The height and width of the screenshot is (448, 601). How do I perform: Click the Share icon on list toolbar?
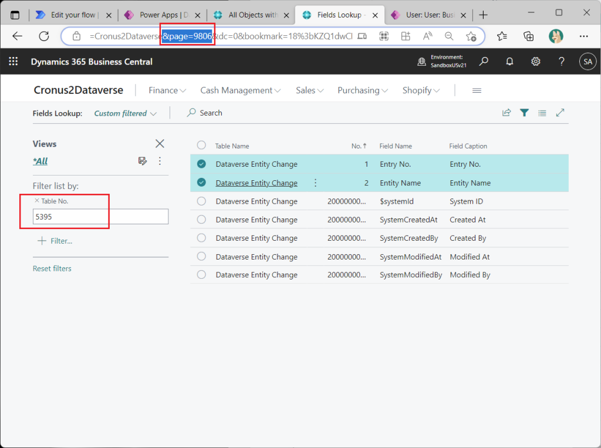click(x=507, y=113)
